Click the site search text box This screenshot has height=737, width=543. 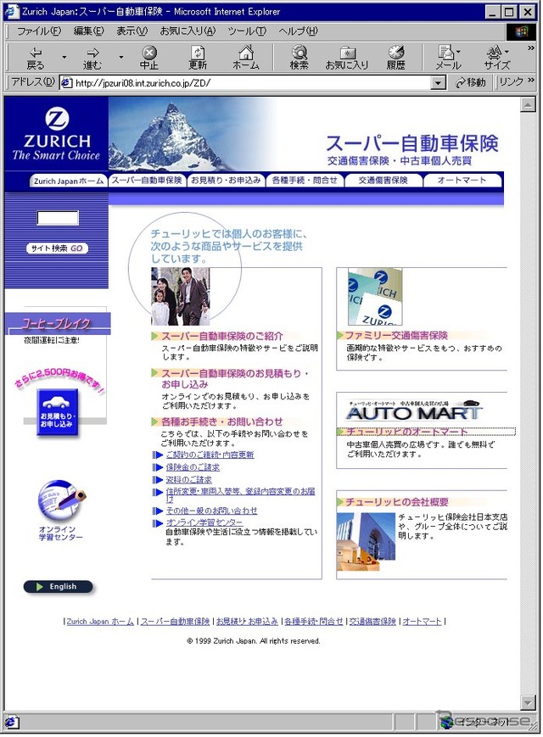[58, 218]
